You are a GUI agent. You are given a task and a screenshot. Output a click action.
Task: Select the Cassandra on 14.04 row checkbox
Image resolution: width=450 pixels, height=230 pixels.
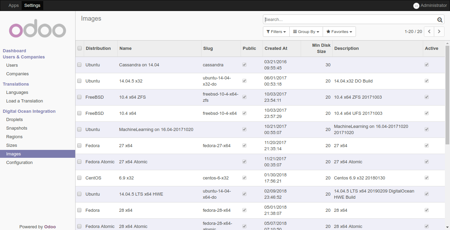pyautogui.click(x=79, y=65)
